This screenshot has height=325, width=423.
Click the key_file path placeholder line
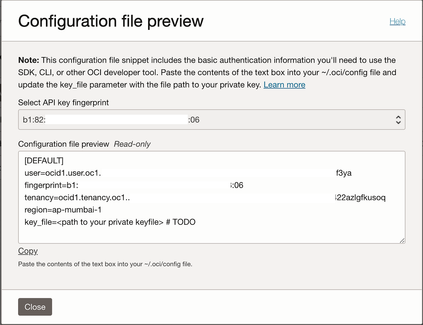[x=110, y=222]
